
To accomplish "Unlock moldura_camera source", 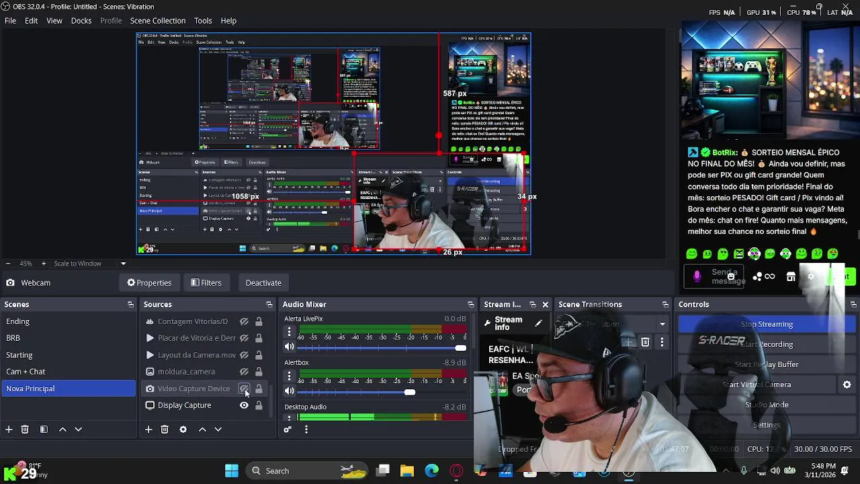I will (x=259, y=372).
